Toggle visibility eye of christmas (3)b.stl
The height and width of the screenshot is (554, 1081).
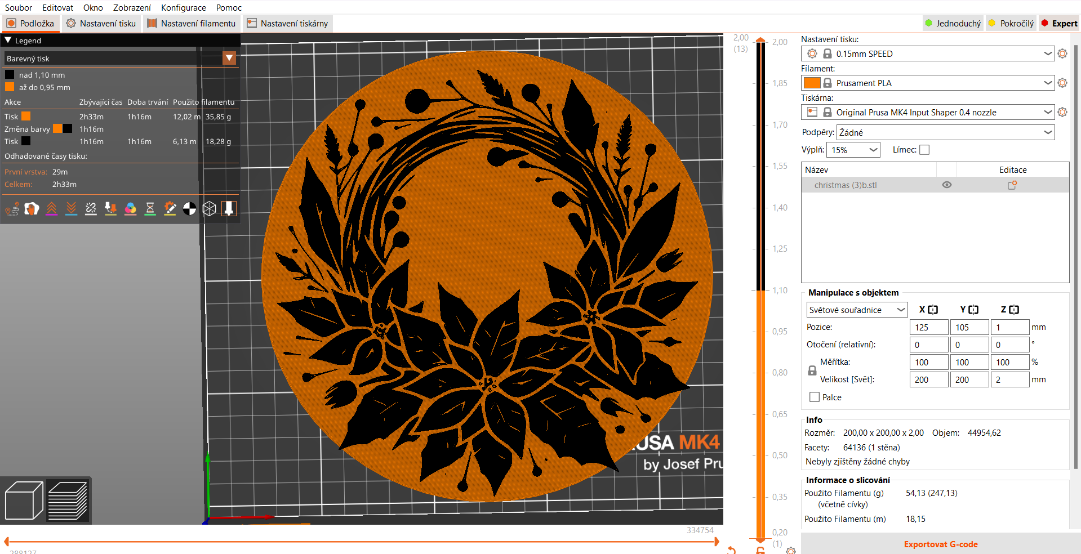pyautogui.click(x=947, y=185)
